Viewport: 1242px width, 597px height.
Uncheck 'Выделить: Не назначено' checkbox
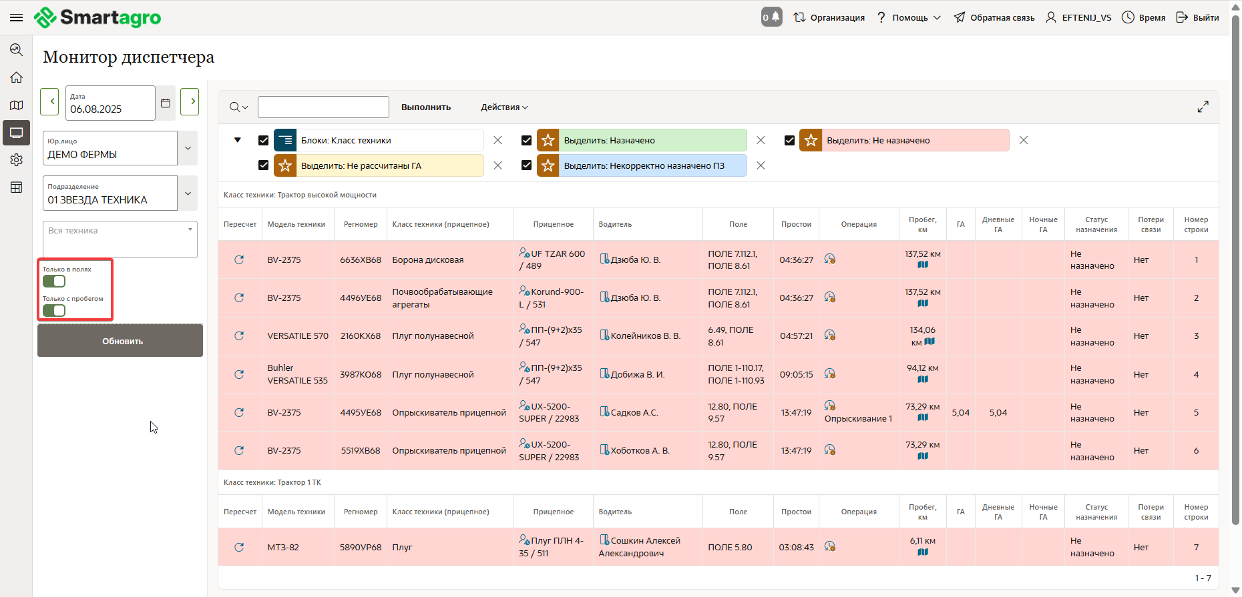(x=789, y=141)
